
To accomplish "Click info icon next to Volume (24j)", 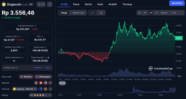I will pyautogui.click(x=19, y=37).
